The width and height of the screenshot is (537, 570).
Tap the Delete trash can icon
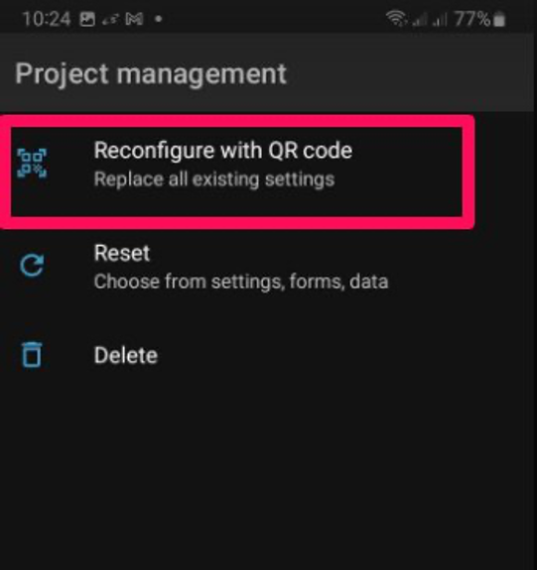click(32, 355)
